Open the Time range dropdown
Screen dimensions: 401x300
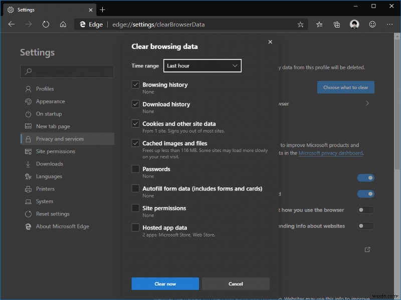[x=202, y=65]
